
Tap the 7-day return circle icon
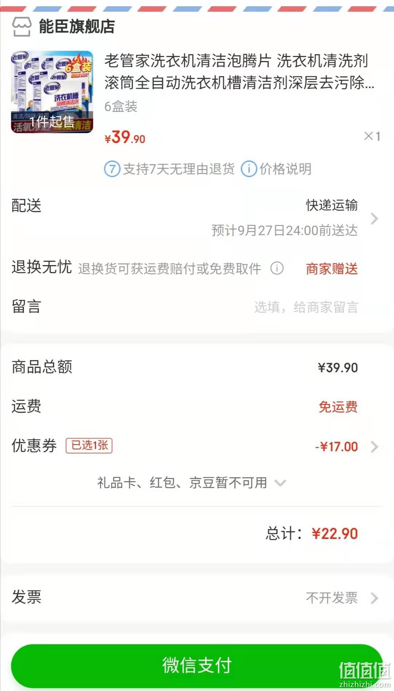tap(112, 169)
